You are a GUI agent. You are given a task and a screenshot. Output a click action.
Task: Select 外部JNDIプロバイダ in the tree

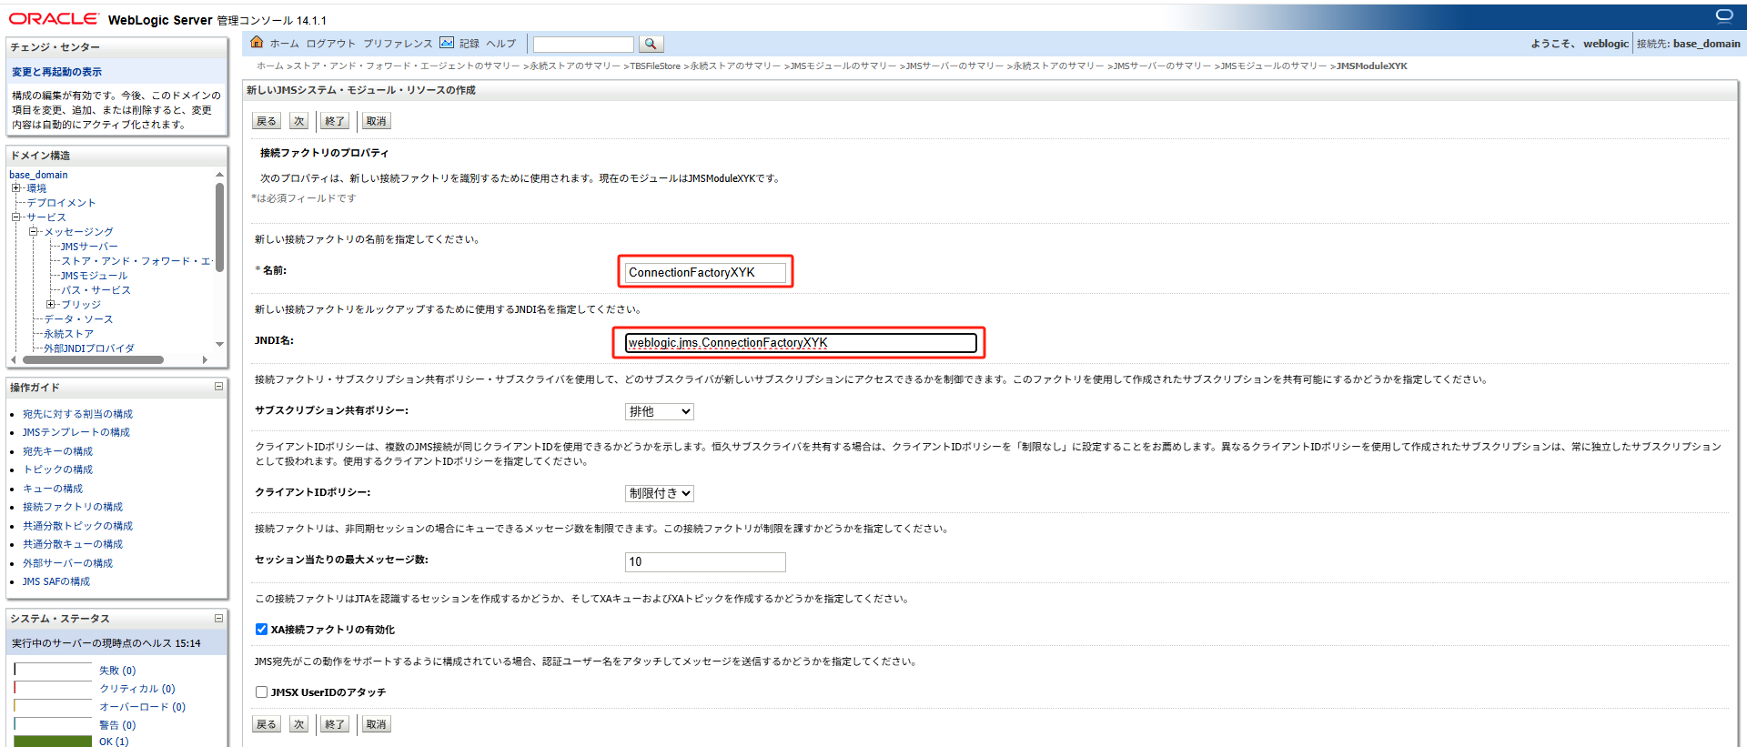89,348
